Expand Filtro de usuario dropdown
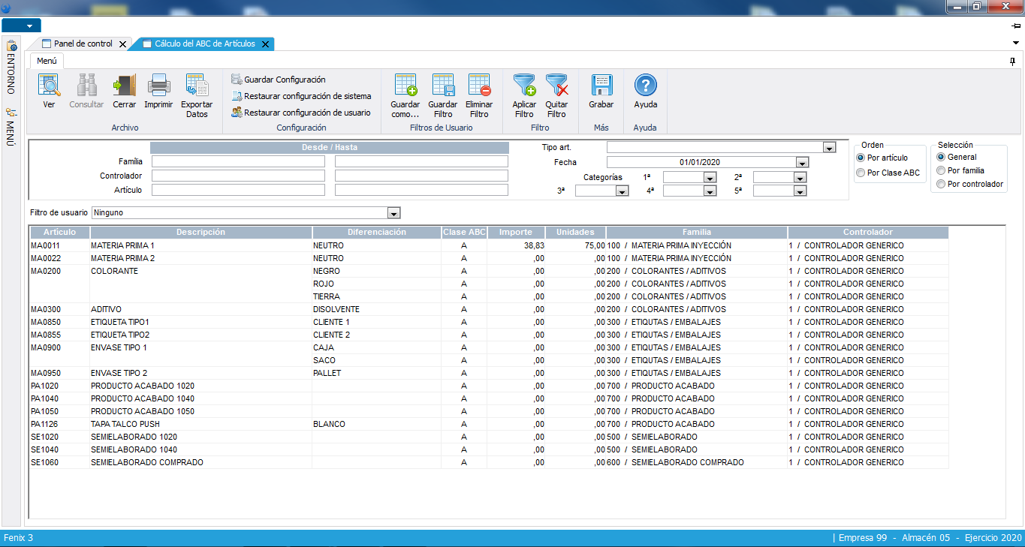 (393, 213)
